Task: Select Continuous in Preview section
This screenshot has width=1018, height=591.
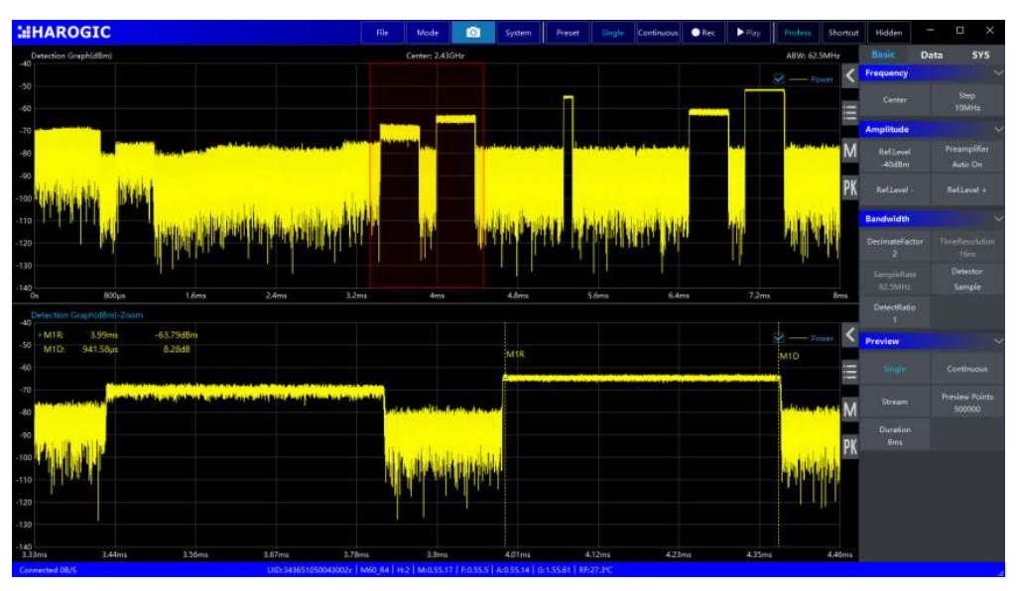Action: click(967, 369)
